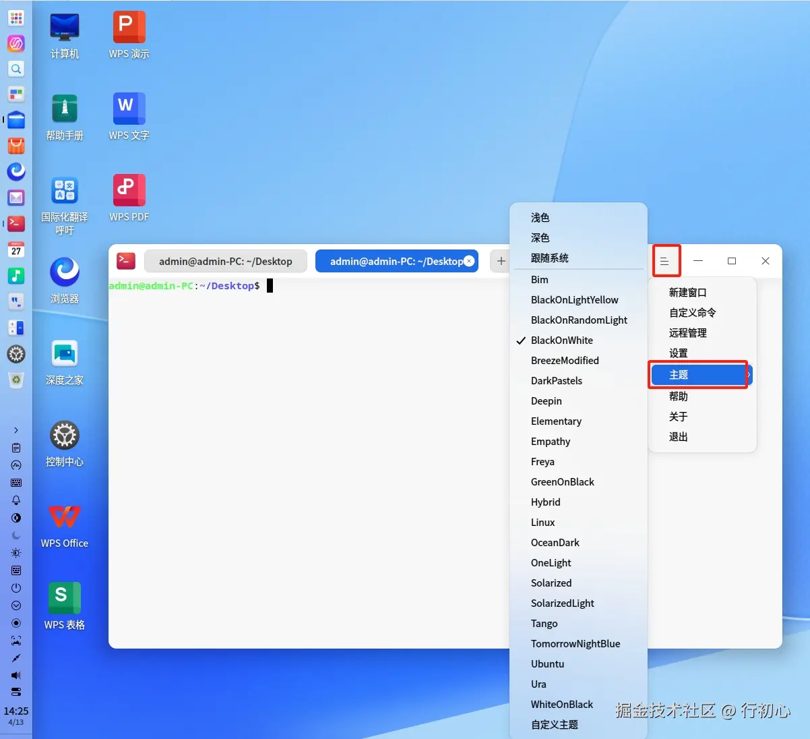810x739 pixels.
Task: Launch the browser from the dock
Action: pos(16,171)
